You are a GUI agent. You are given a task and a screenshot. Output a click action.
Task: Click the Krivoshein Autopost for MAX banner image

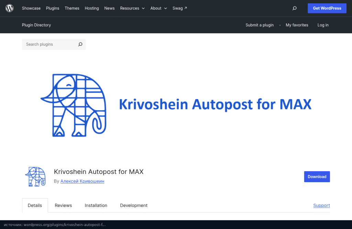point(176,105)
